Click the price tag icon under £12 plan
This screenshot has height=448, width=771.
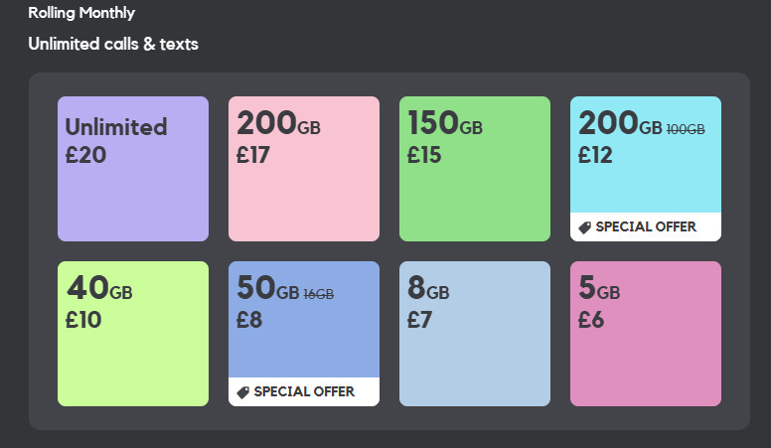click(584, 227)
